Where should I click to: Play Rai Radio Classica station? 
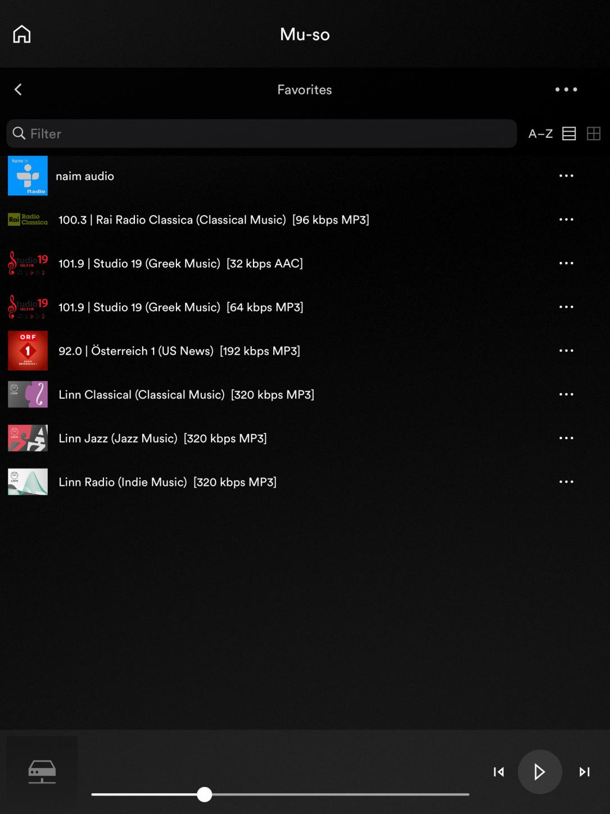coord(214,220)
